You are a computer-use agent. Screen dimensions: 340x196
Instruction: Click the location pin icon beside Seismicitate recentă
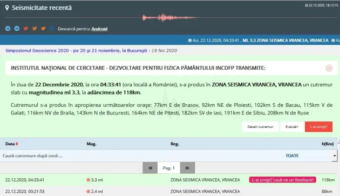[x=7, y=8]
